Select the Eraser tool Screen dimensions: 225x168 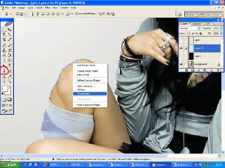[4, 55]
